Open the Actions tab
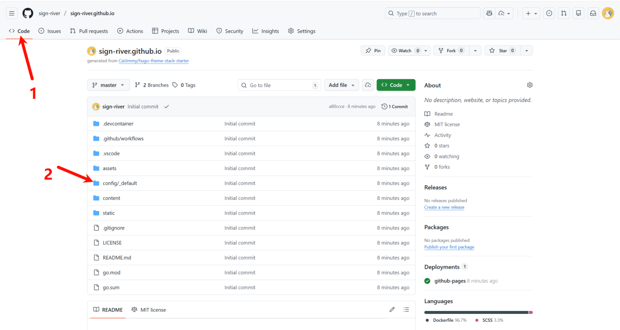 (x=130, y=31)
